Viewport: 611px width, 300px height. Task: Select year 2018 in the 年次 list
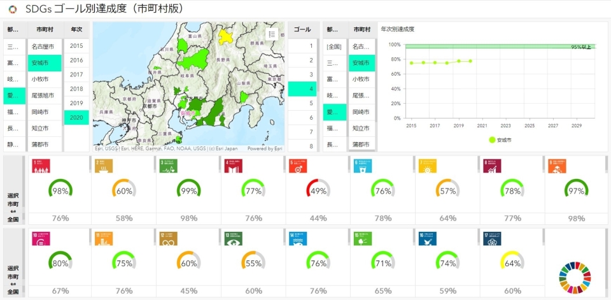point(76,89)
